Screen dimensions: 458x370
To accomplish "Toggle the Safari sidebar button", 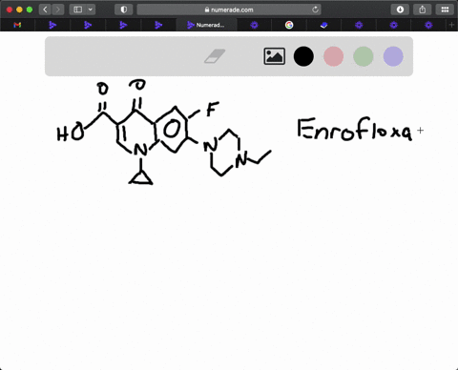I will pyautogui.click(x=78, y=10).
